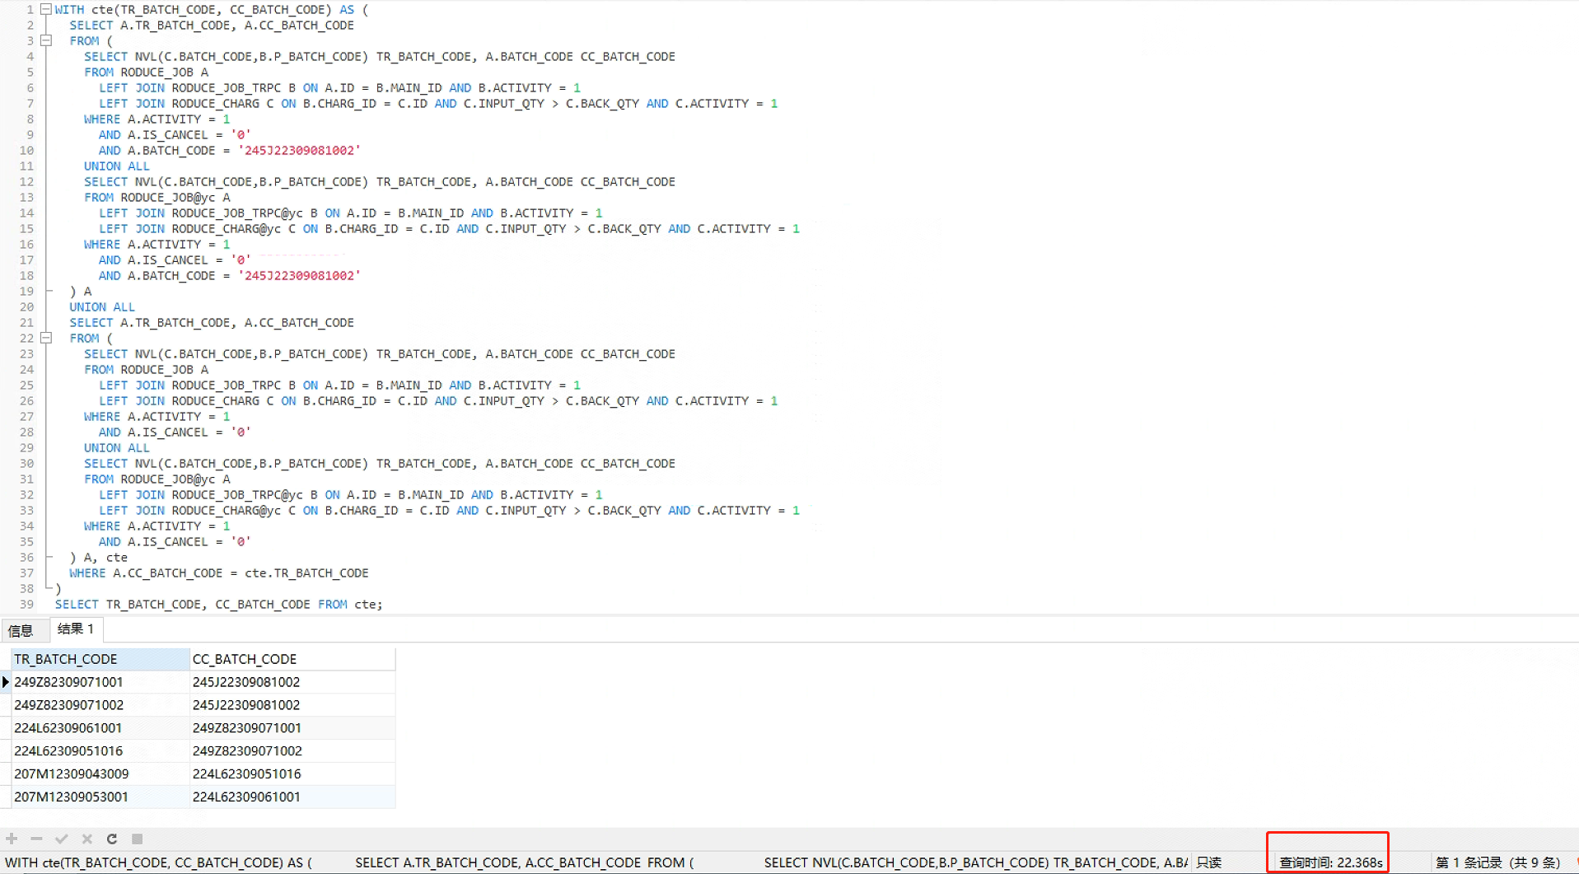The width and height of the screenshot is (1579, 874).
Task: Click the CC_BATCH_CODE column header
Action: [292, 659]
